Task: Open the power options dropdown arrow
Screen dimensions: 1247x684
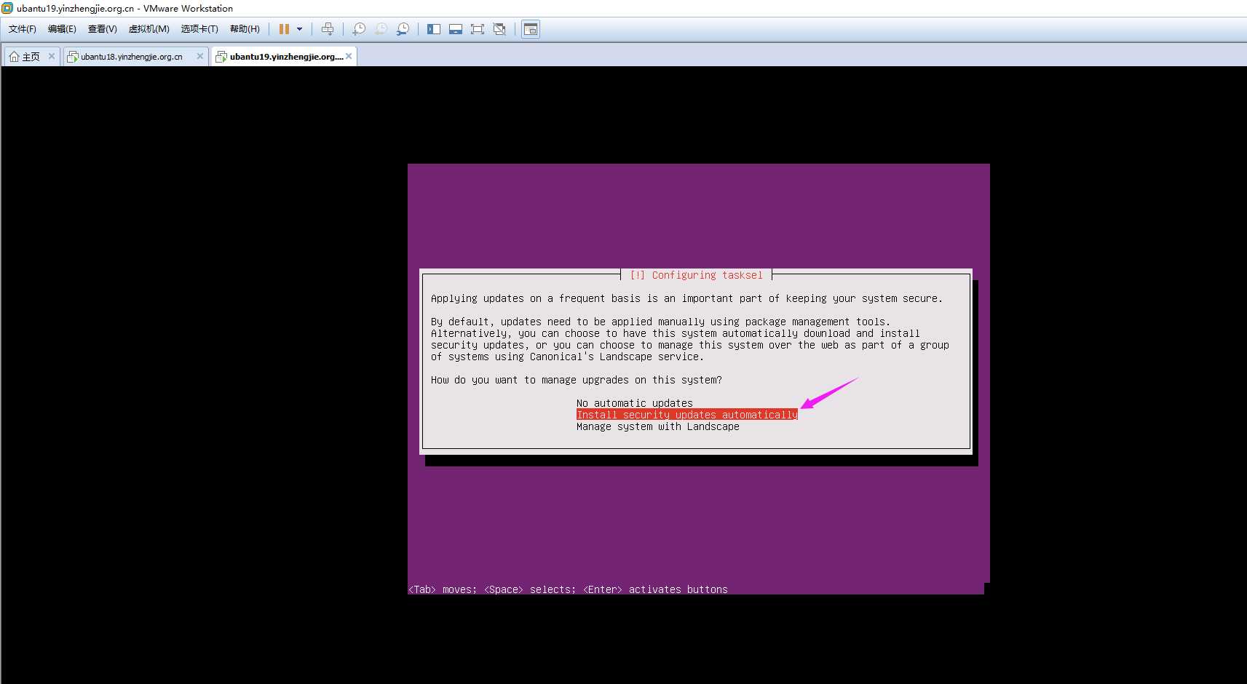Action: point(299,29)
